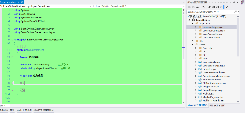Open the pending changes filter clock icon
The width and height of the screenshot is (245, 113).
[203, 7]
